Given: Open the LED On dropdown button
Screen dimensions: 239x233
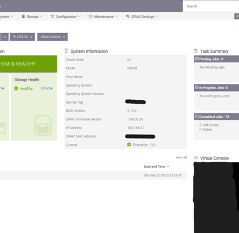Looking at the screenshot, I should 22,37.
